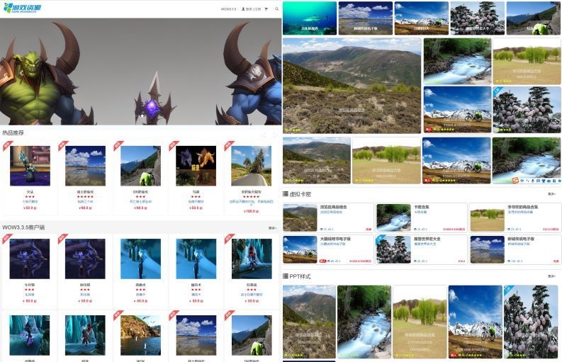Open the ice cave warrior product image
Viewport: 562px width, 362px height.
[252, 259]
